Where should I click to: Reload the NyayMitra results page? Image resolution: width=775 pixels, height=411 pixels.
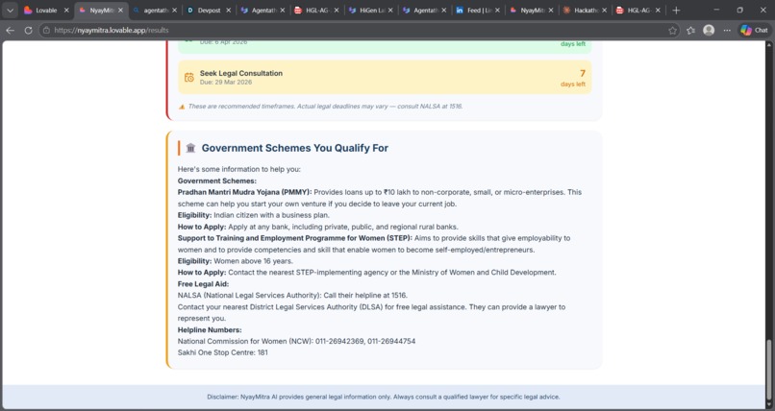coord(28,31)
